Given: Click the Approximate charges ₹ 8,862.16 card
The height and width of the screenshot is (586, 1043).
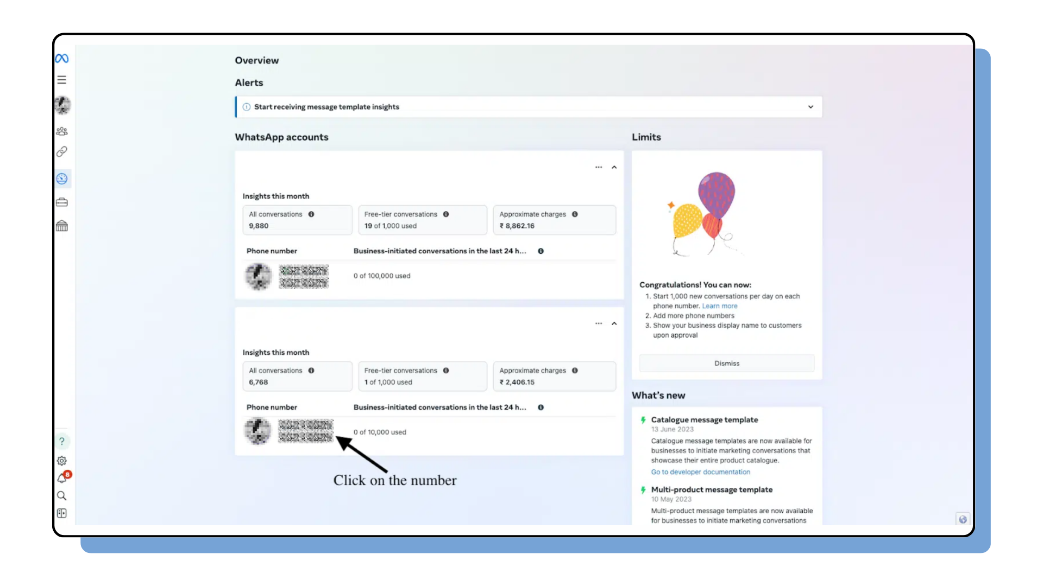Looking at the screenshot, I should tap(555, 220).
